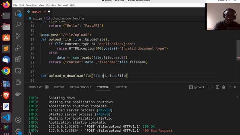Launch Google Chrome from the dock
The image size is (240, 135).
6,71
